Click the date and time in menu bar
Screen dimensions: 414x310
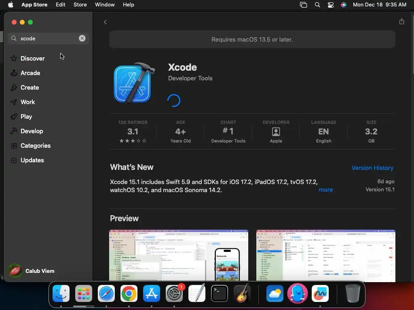click(x=379, y=4)
